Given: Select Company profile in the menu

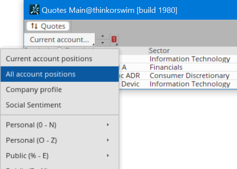Looking at the screenshot, I should tap(60, 89).
